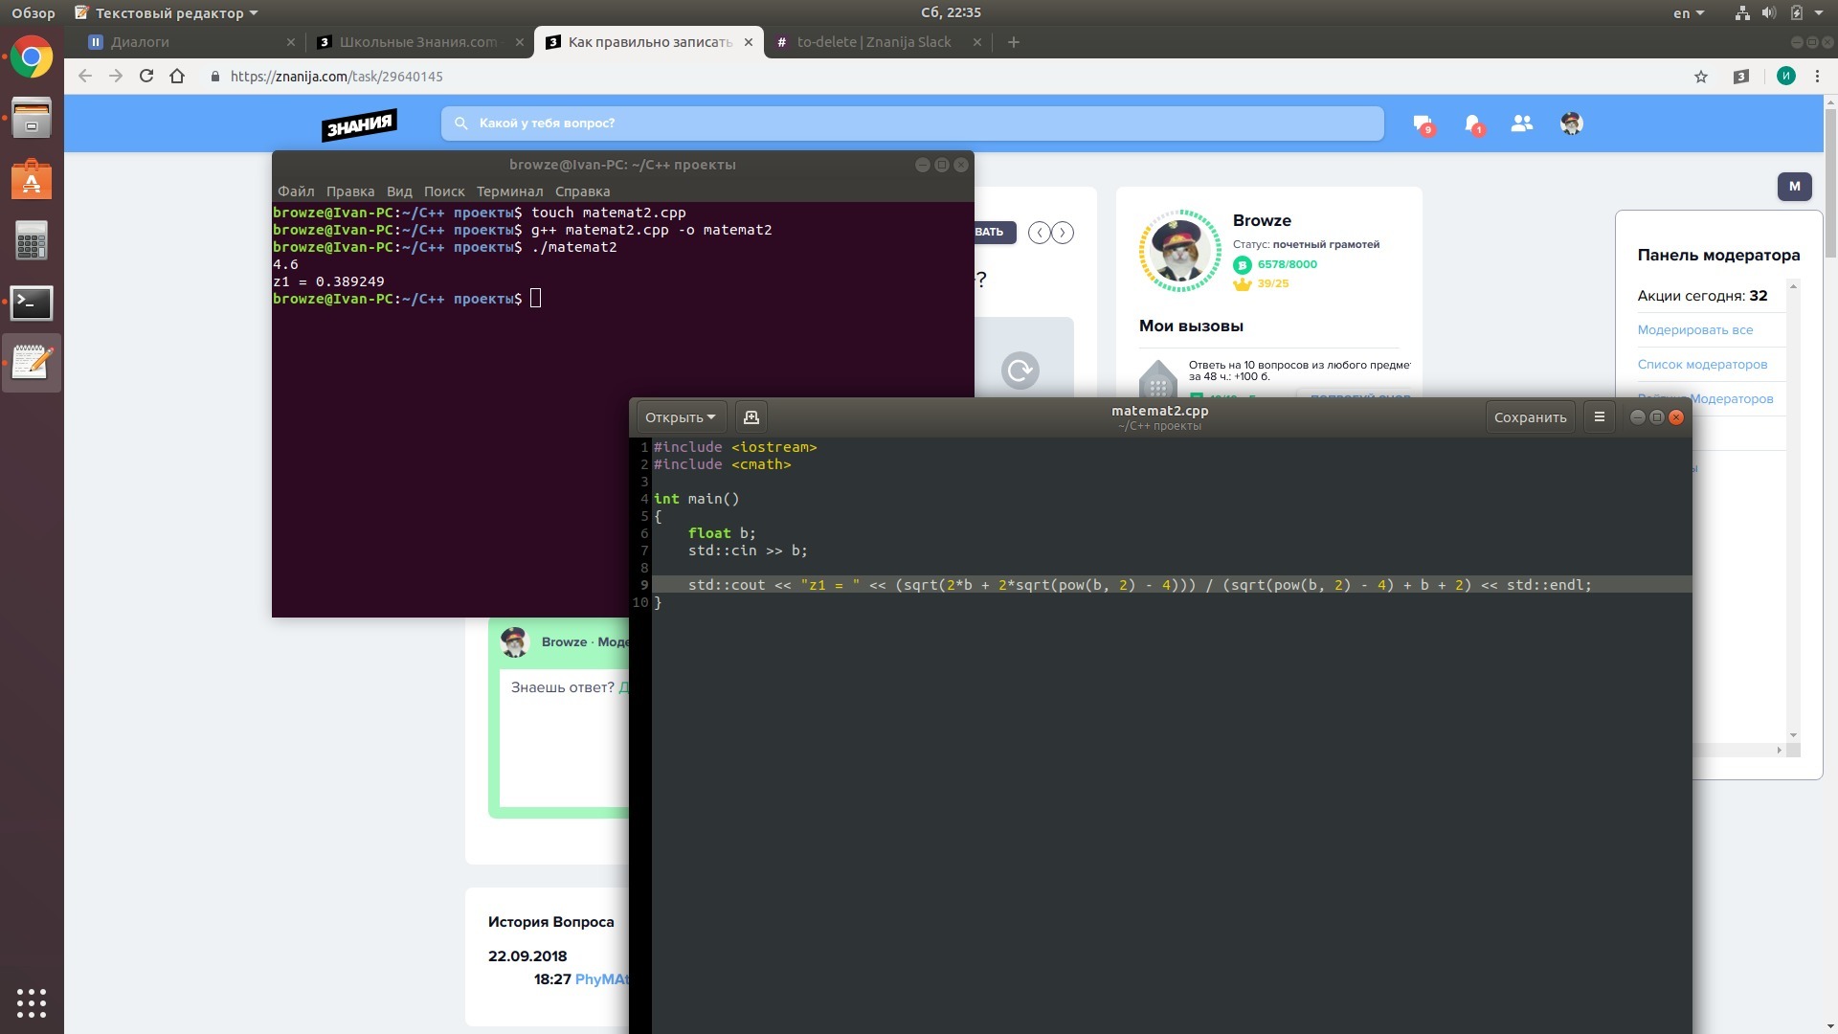Bookmark page with the star icon
1838x1034 pixels.
click(1701, 77)
